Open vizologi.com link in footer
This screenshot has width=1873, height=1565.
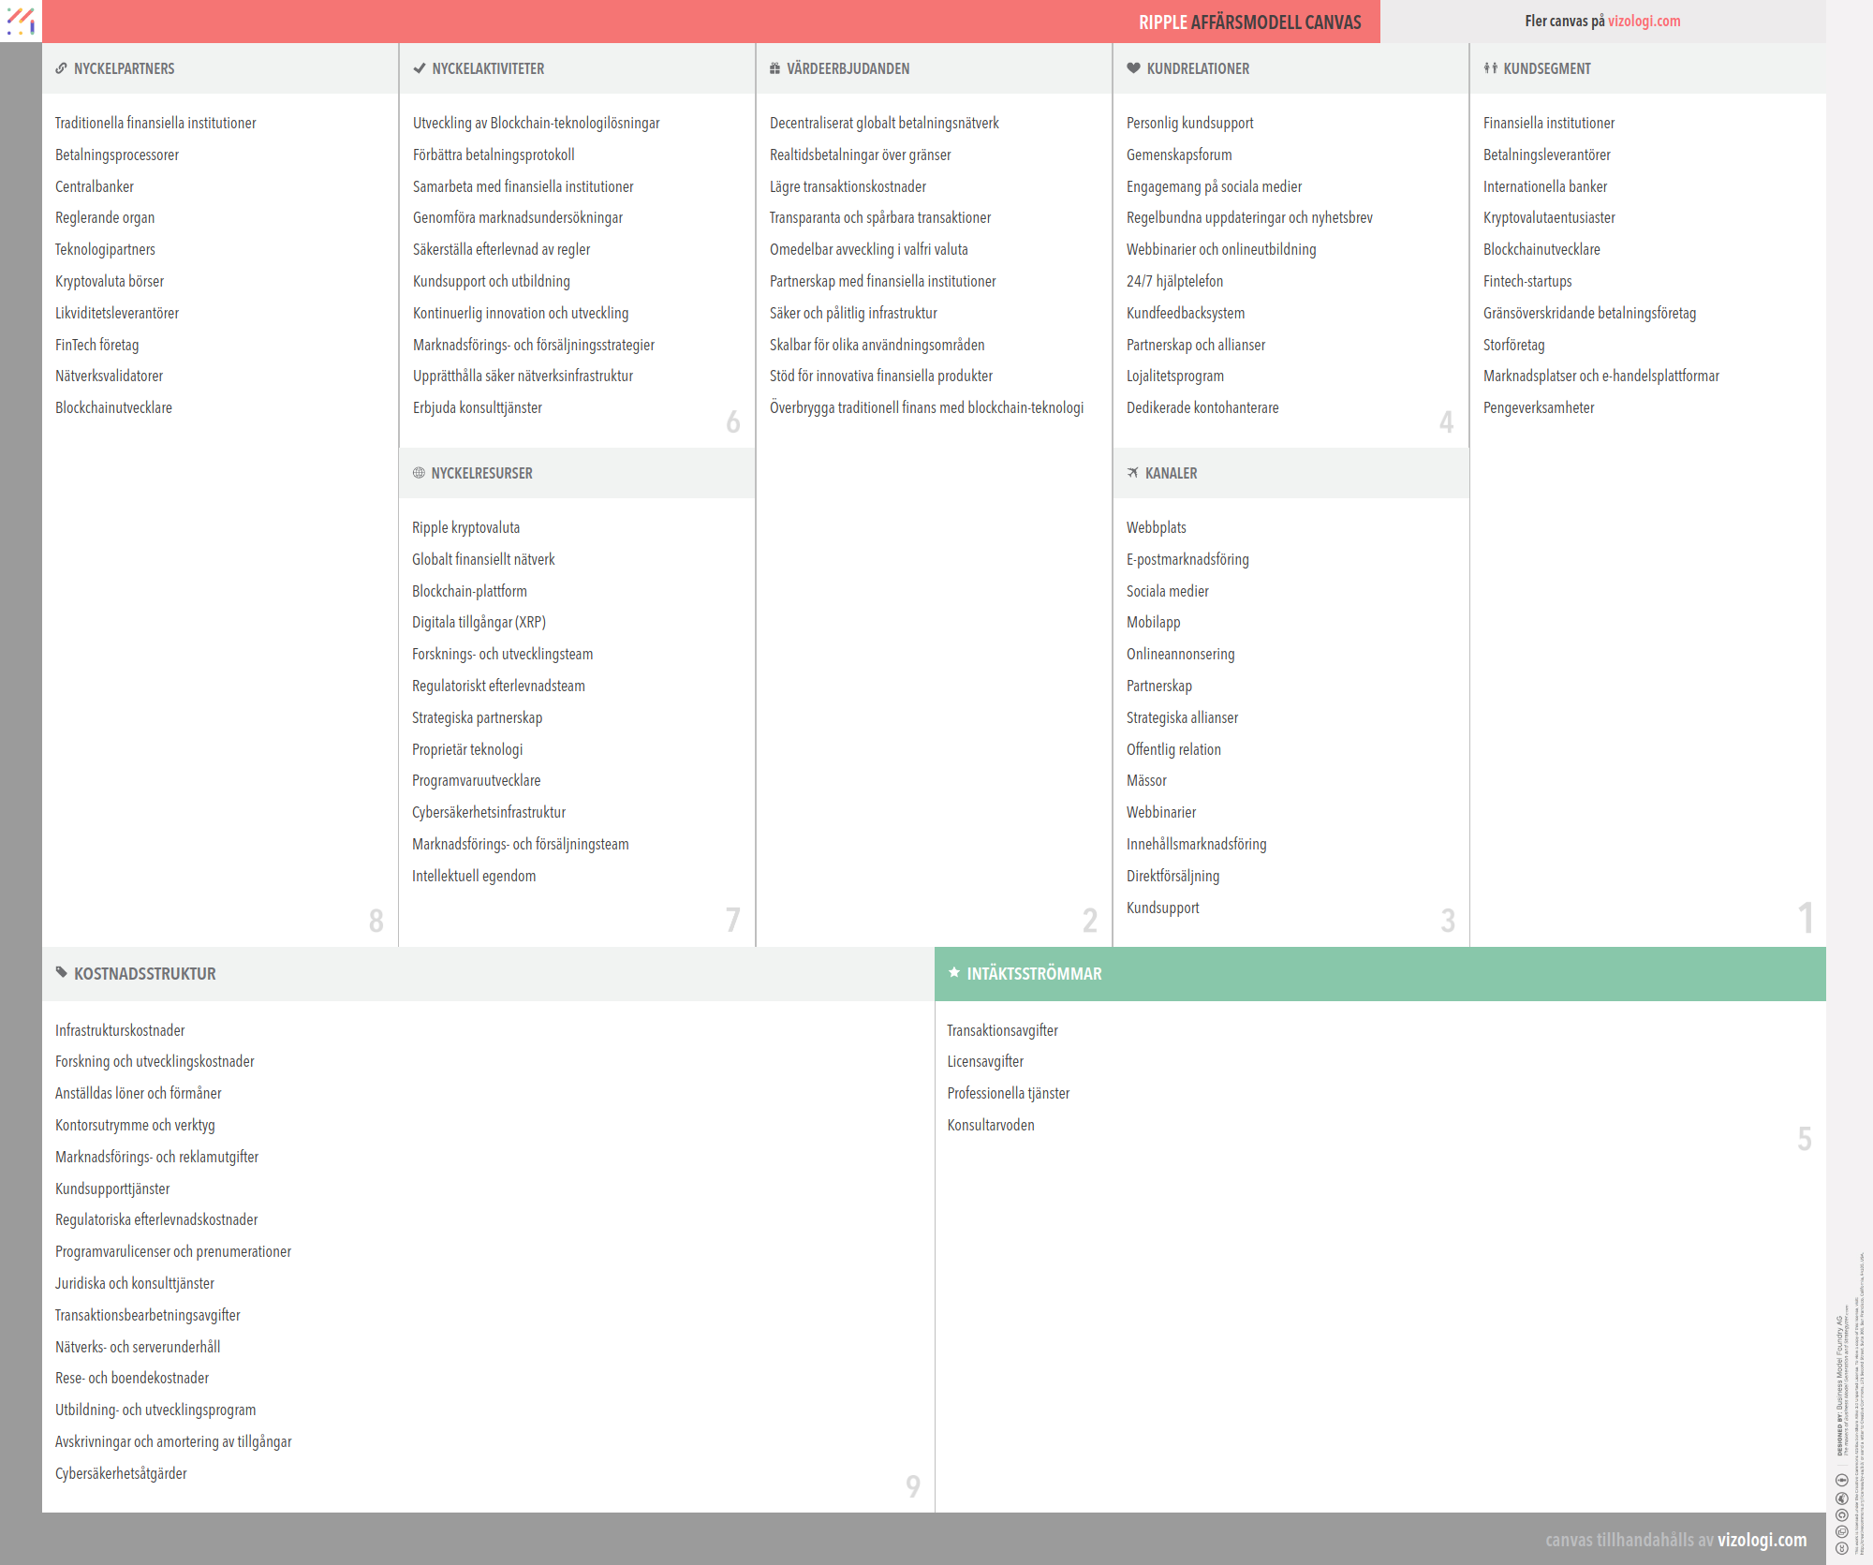[x=1762, y=1539]
